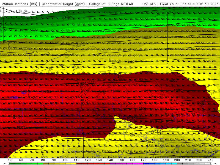Select bright magenta swatch just before 170

tap(141, 163)
